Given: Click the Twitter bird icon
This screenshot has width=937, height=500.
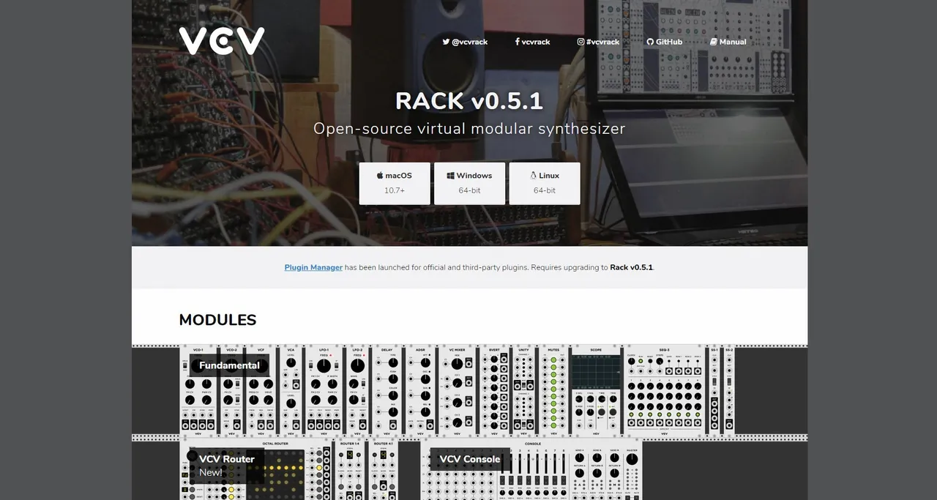Looking at the screenshot, I should click(x=446, y=42).
